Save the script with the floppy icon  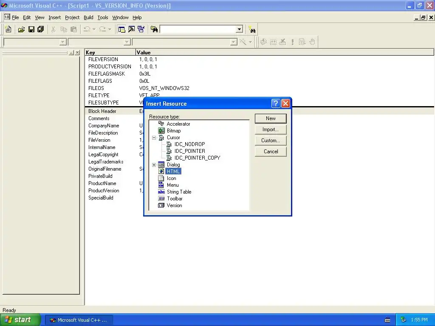(31, 29)
